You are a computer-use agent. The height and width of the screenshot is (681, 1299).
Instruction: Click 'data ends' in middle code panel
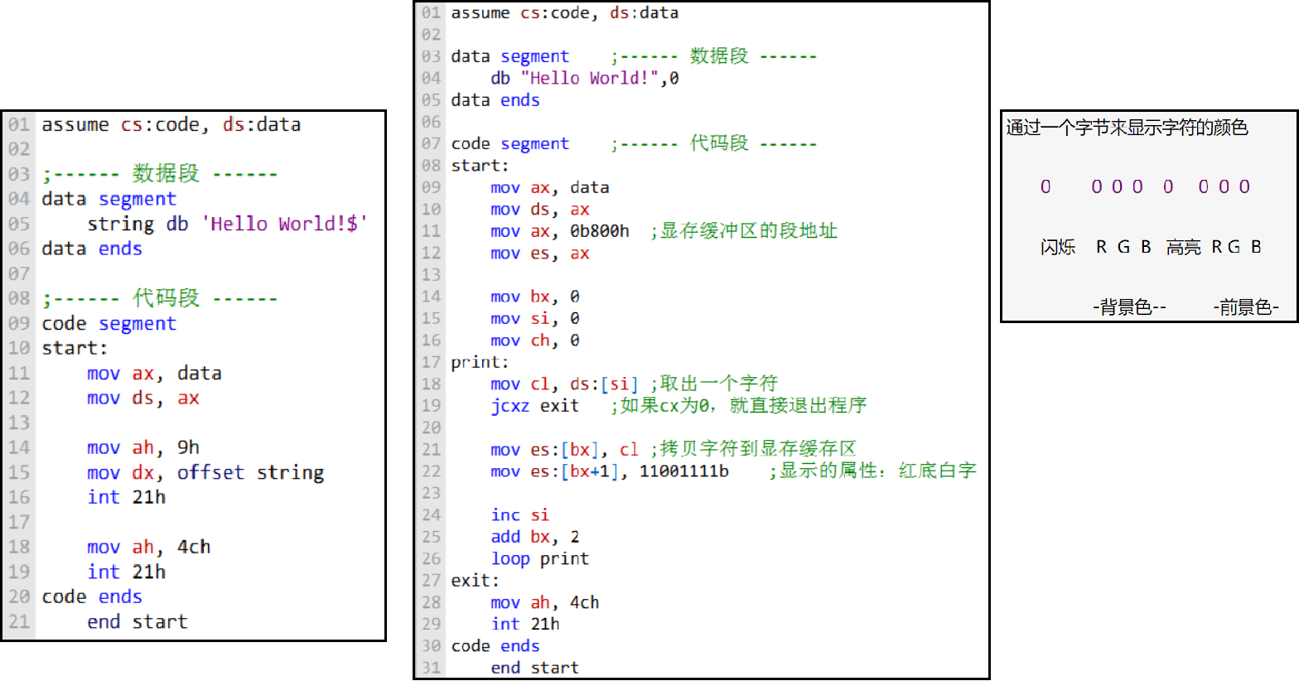(495, 100)
